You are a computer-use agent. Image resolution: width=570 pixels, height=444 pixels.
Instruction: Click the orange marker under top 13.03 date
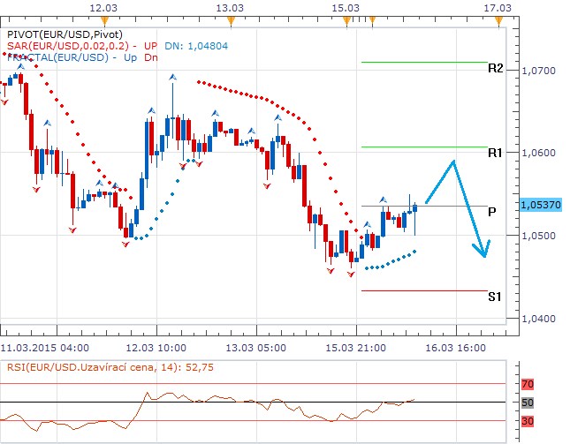point(231,19)
